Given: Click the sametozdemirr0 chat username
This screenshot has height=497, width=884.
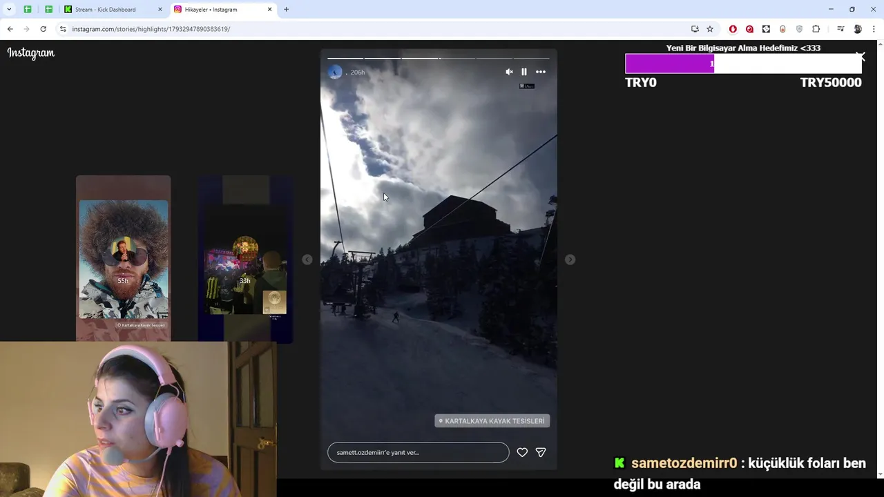Looking at the screenshot, I should pos(684,463).
